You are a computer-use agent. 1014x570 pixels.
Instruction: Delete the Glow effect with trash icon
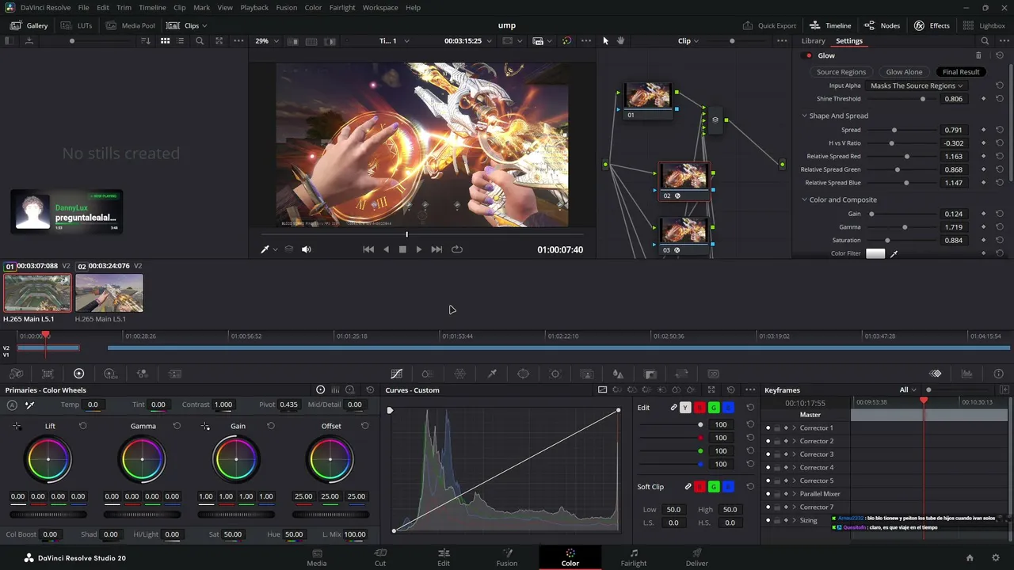coord(978,55)
